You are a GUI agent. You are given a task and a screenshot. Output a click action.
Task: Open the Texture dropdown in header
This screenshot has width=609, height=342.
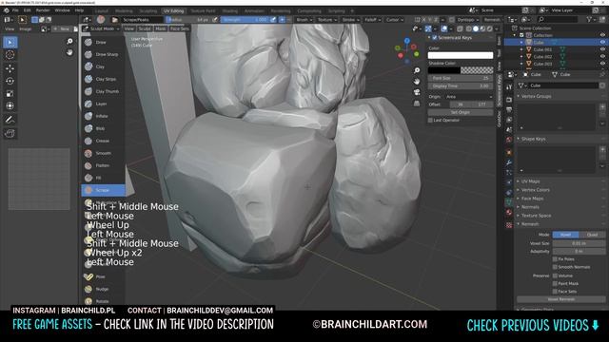click(327, 20)
